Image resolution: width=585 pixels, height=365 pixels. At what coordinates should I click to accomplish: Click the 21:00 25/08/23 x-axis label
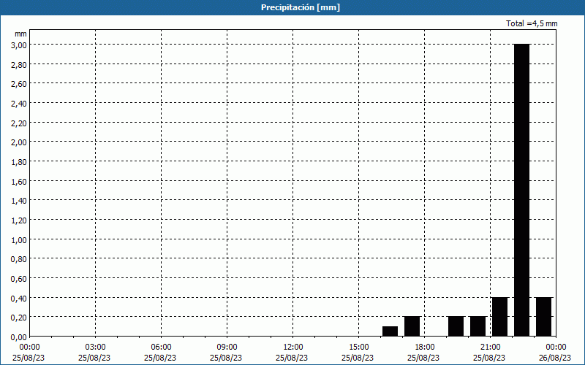pos(489,353)
